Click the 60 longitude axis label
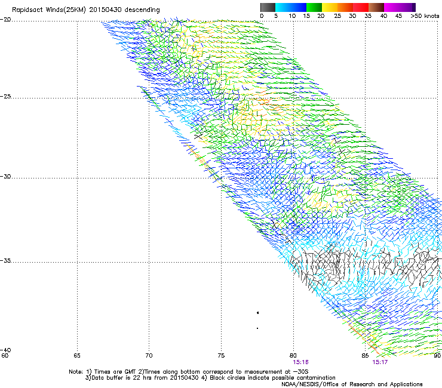The image size is (442, 388). [5, 356]
